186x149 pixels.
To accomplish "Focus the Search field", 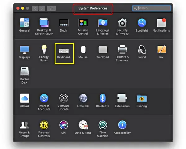I will (152, 8).
